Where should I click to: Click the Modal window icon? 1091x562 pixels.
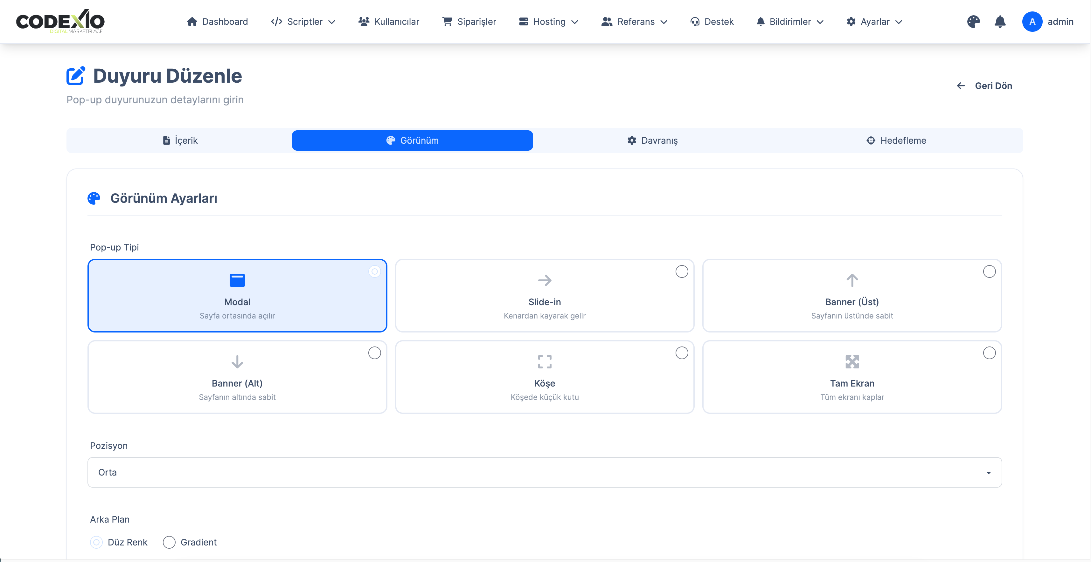tap(237, 280)
